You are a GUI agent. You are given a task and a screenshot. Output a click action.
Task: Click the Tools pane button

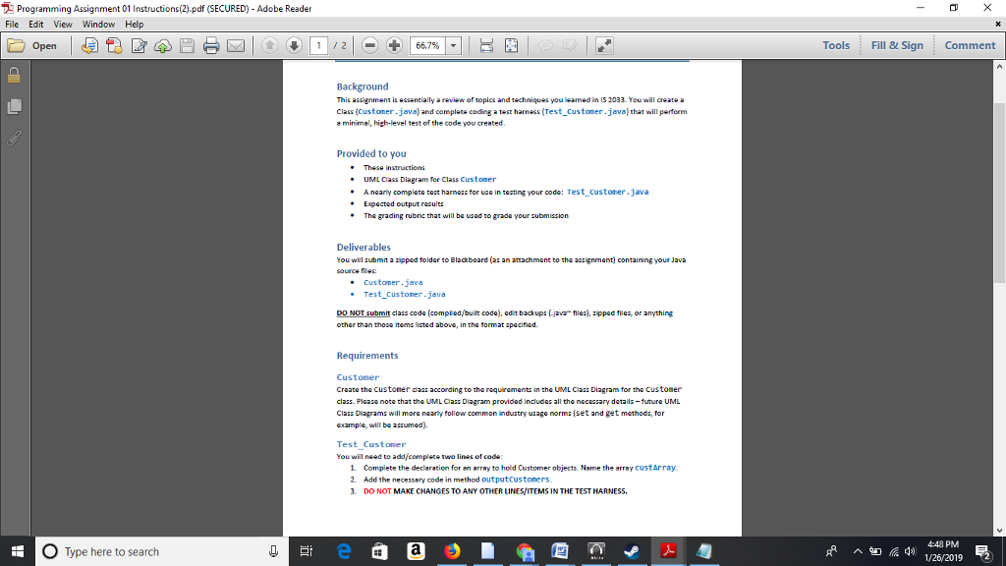pos(835,44)
